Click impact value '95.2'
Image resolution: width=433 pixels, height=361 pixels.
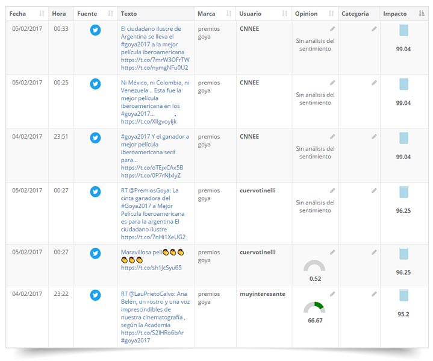[403, 314]
